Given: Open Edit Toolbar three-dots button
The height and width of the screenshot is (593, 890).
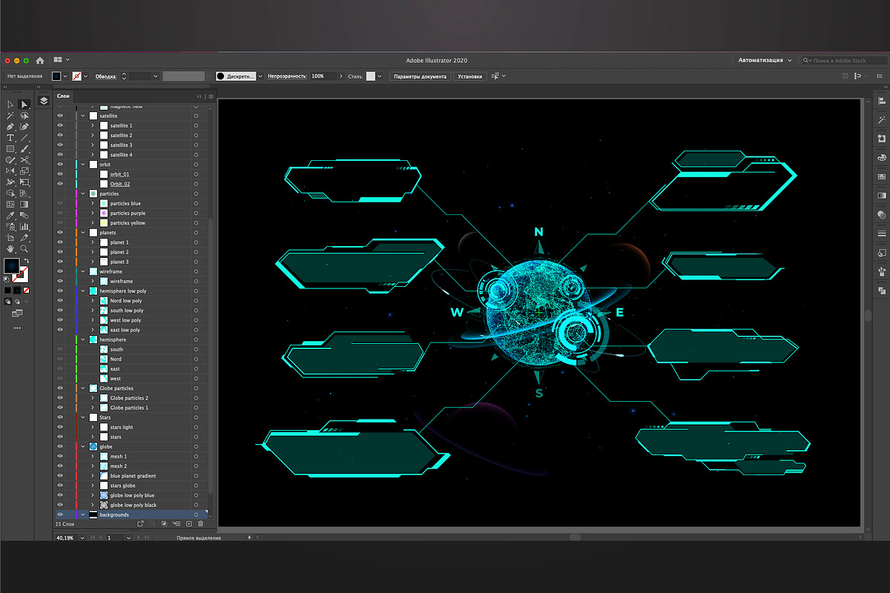Looking at the screenshot, I should tap(17, 327).
